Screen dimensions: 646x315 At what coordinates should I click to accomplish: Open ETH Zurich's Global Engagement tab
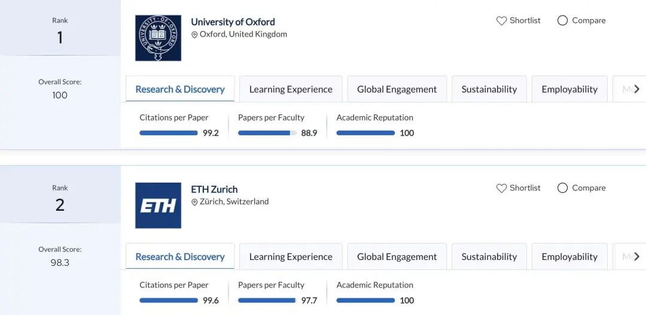tap(397, 257)
